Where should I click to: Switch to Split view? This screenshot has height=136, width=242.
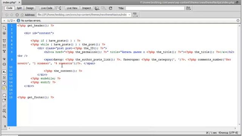19,8
